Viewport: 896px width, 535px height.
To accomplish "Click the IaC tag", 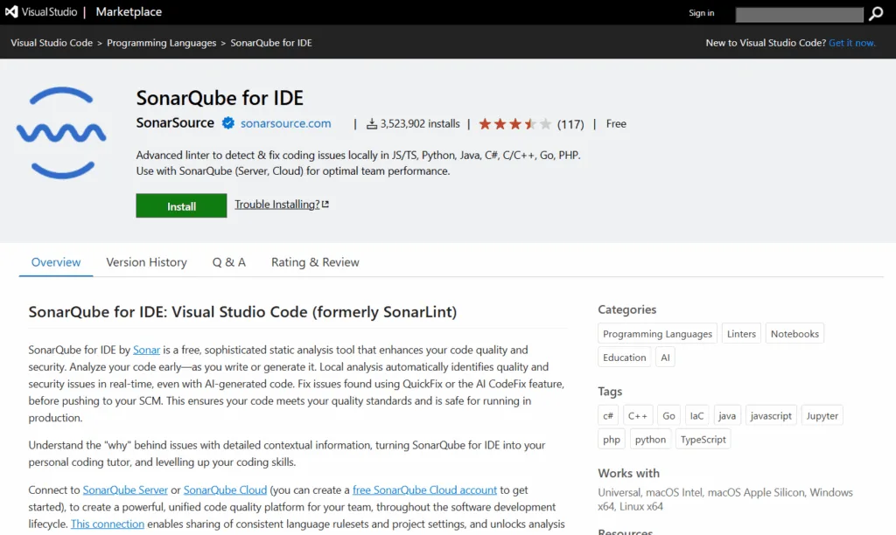I will 696,415.
